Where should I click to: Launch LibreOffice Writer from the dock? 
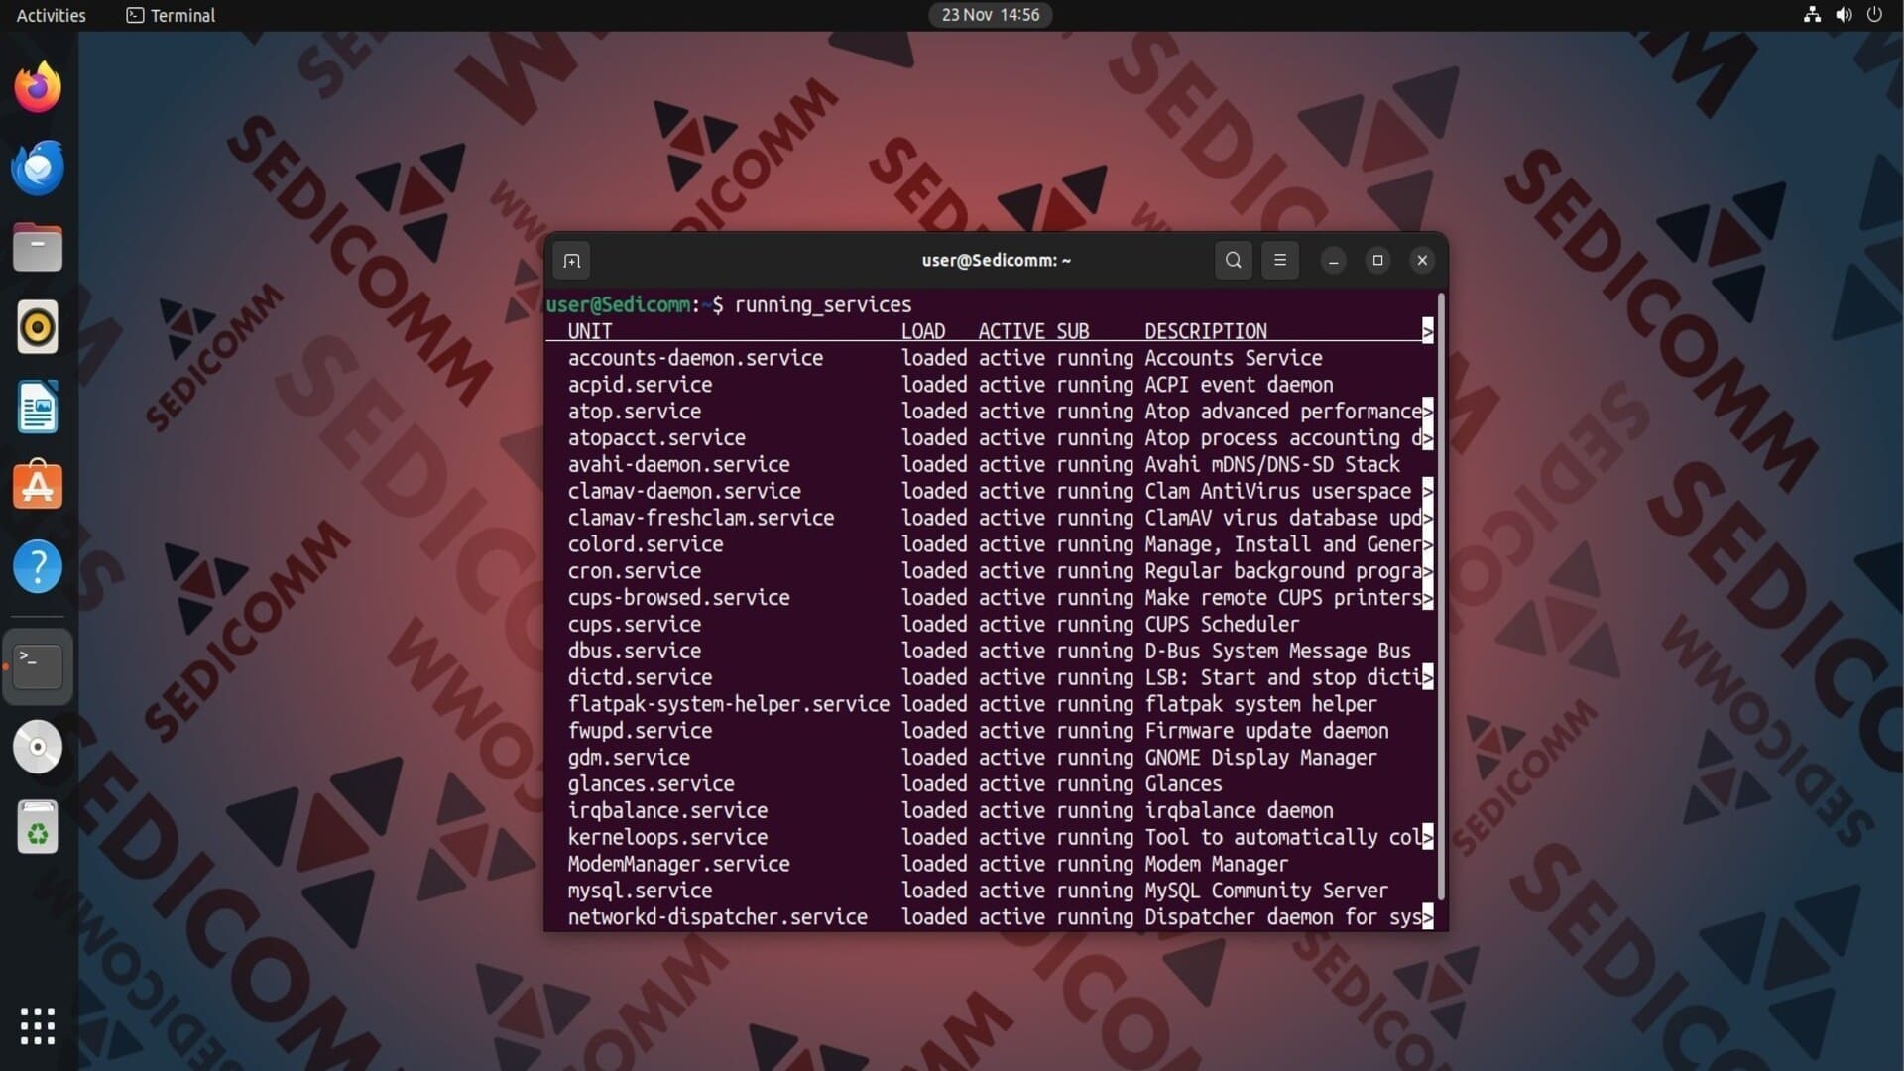(x=38, y=407)
